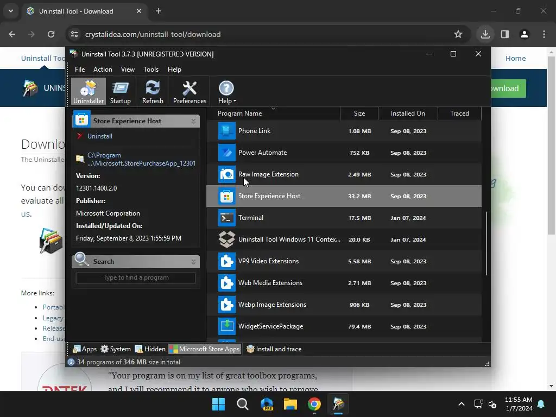Sort by Installed On column

pyautogui.click(x=408, y=113)
